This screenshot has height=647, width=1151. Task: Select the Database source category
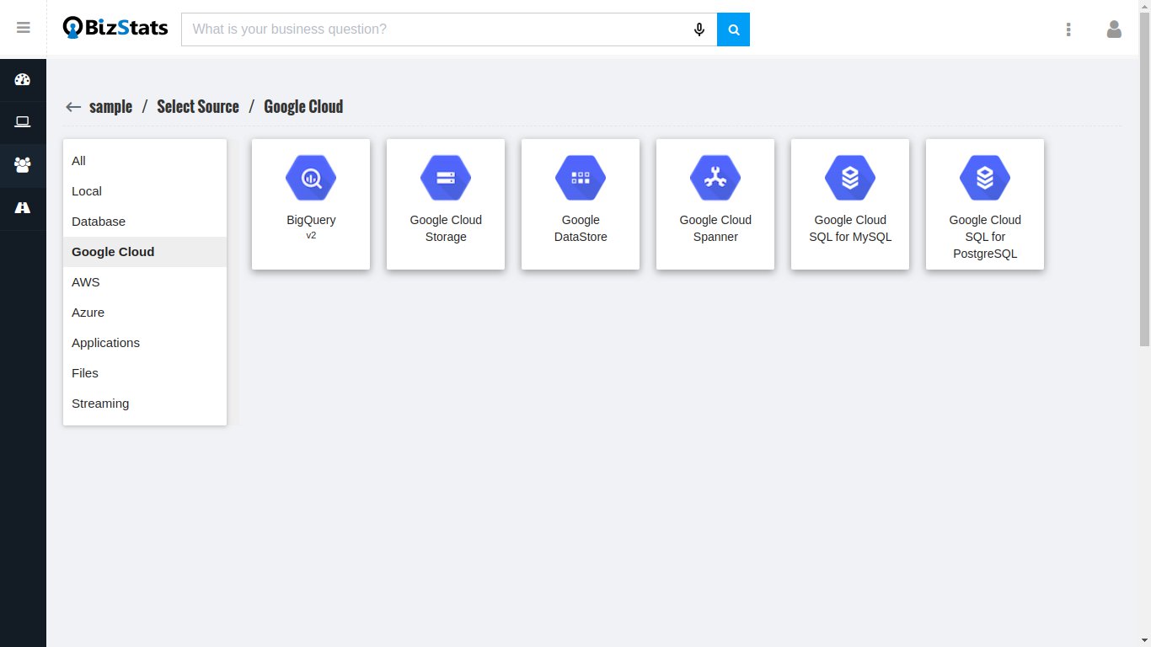click(x=145, y=222)
